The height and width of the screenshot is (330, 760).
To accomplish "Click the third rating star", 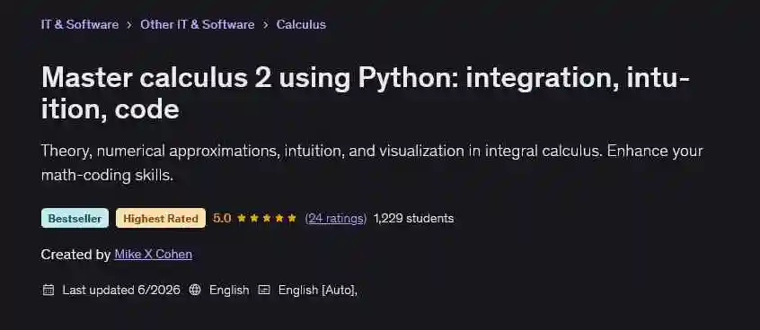I will [x=267, y=218].
